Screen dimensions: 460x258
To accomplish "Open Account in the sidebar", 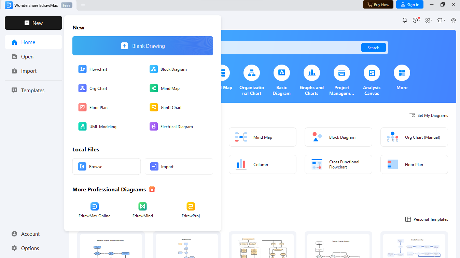I will point(33,234).
